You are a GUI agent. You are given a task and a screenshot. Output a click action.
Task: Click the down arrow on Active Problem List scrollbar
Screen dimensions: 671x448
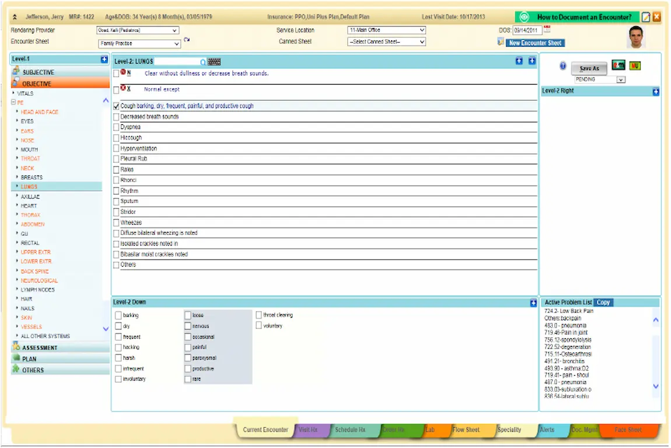click(x=655, y=386)
